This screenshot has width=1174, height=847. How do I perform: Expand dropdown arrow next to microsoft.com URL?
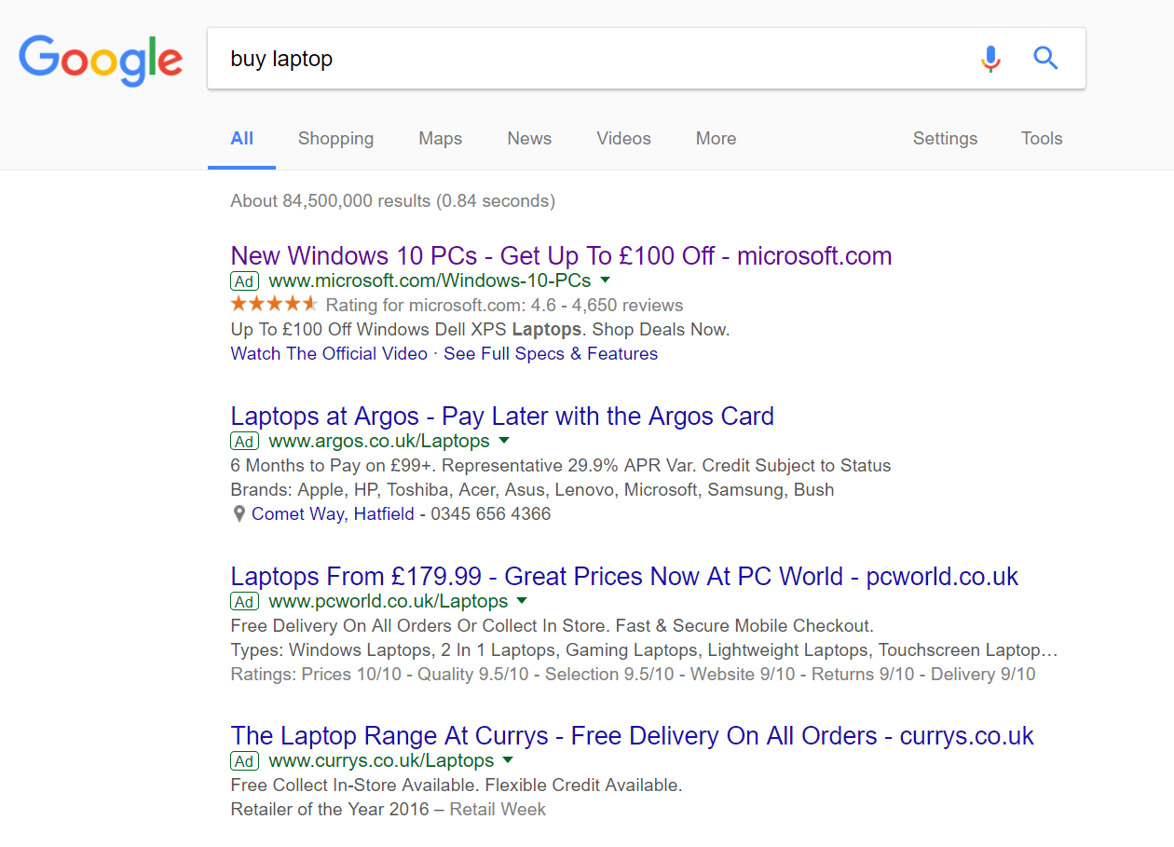click(605, 280)
